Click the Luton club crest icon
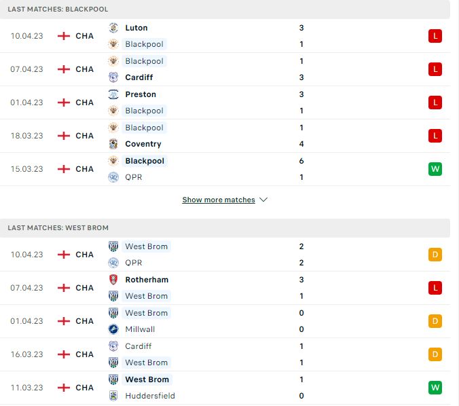The image size is (459, 406). tap(113, 28)
